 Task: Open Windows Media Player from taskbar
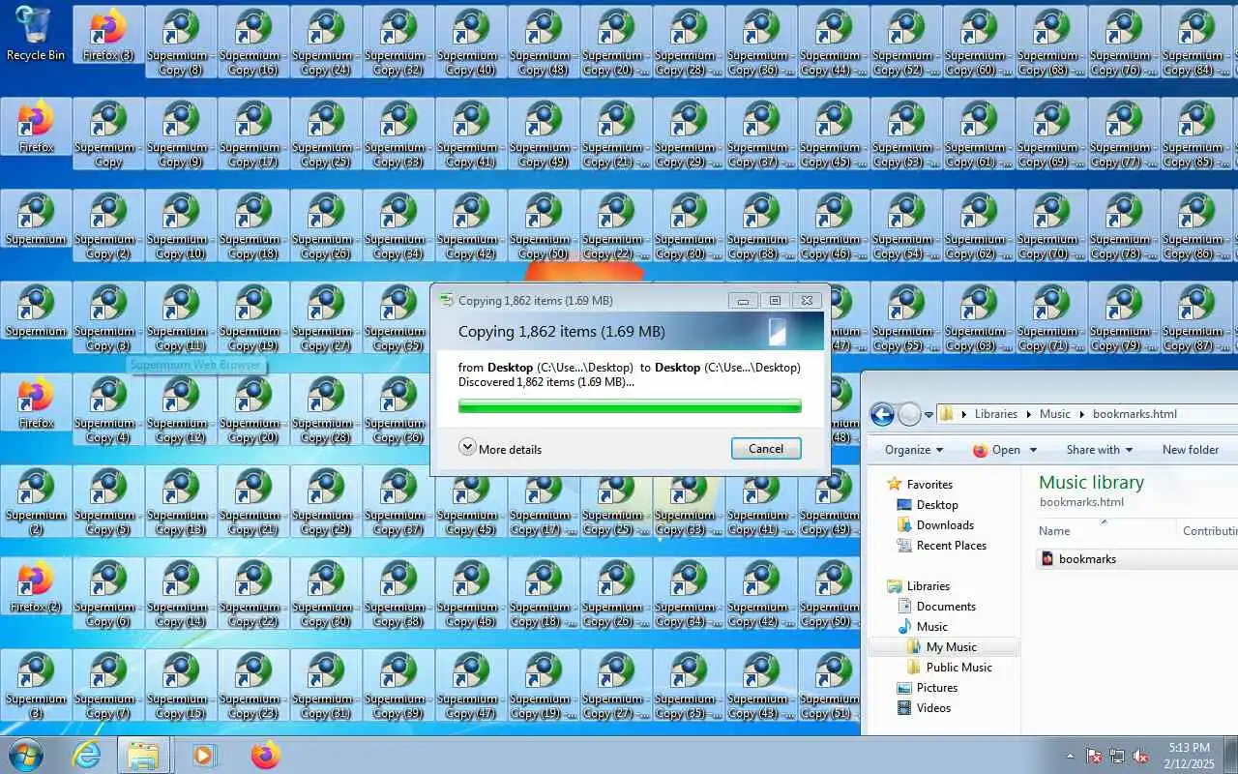(204, 755)
